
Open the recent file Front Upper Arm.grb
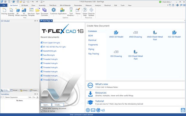[52, 43]
